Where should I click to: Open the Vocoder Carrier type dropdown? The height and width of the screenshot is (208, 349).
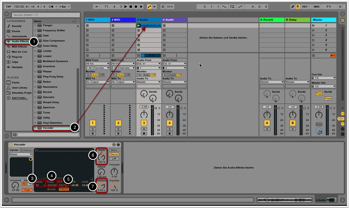[21, 155]
